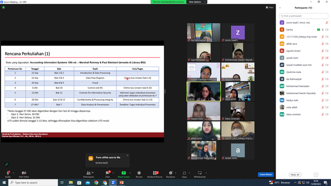Toggle mute icon for afifah azra
The image size is (331, 186).
click(x=323, y=44)
